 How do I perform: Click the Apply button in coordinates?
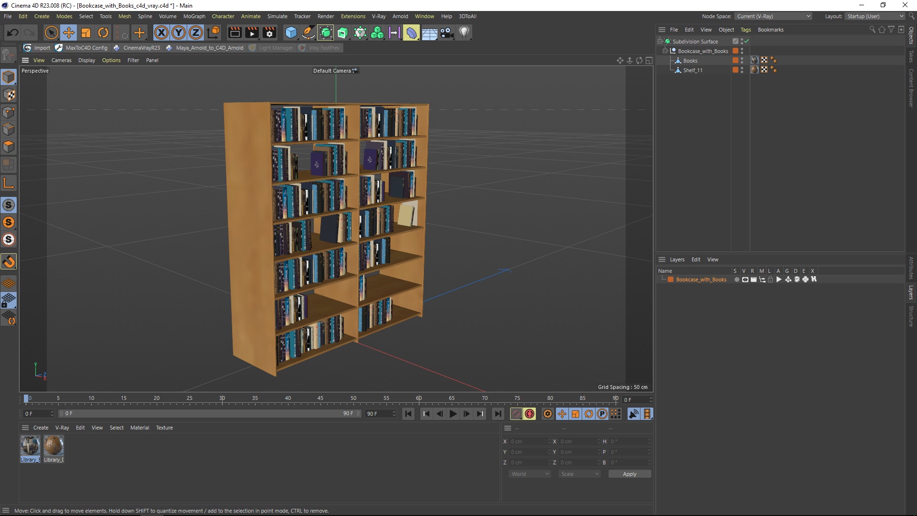pyautogui.click(x=629, y=474)
